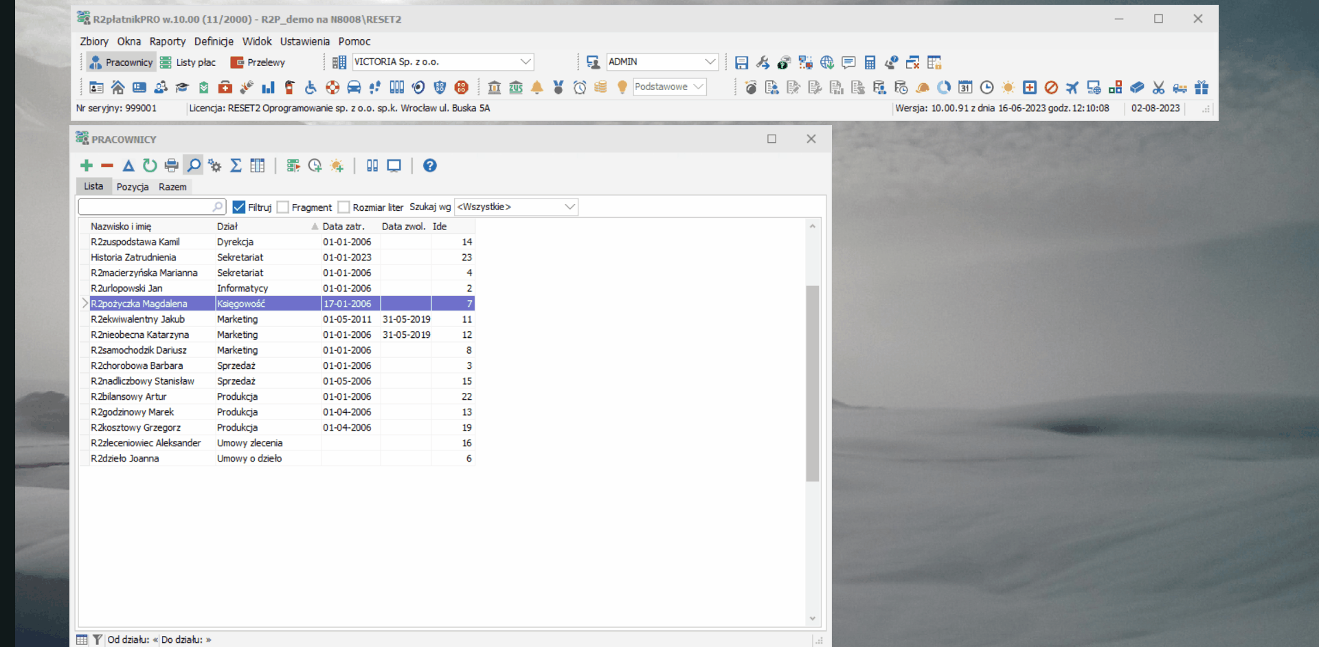Open the ADMIN user dropdown
Screen dimensions: 1319x647
710,62
